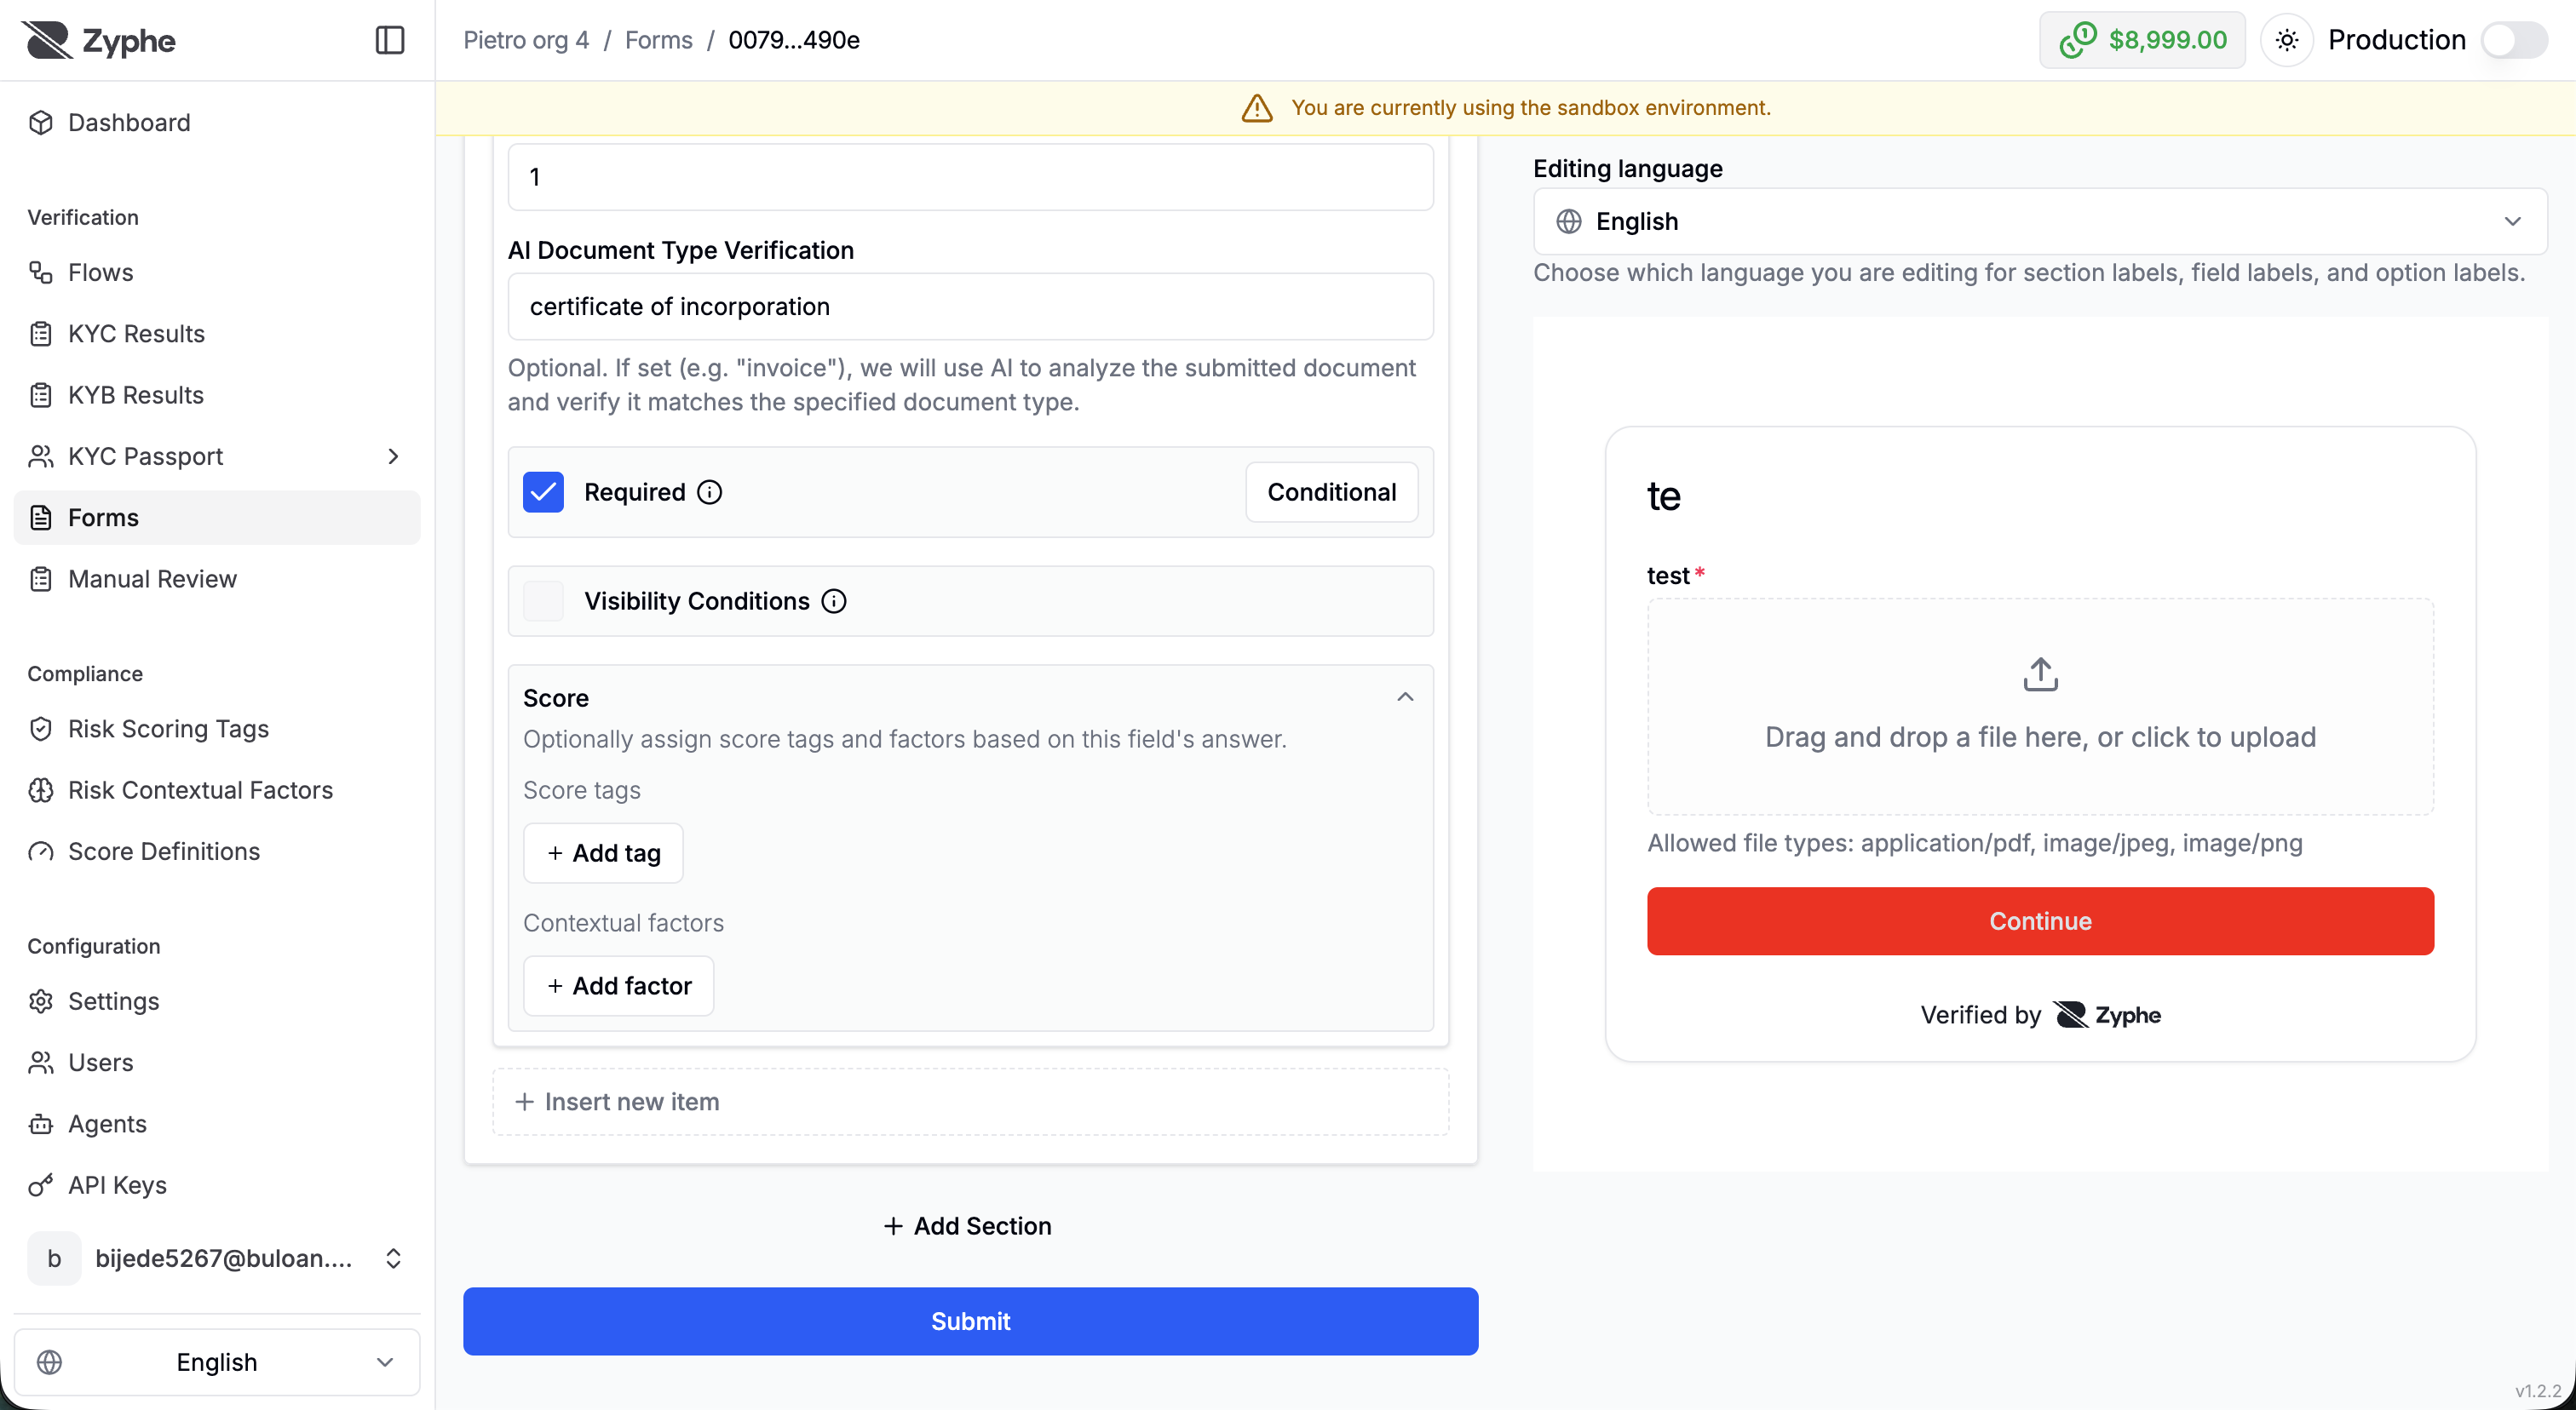This screenshot has height=1410, width=2576.
Task: Click the Add factor button
Action: (x=618, y=985)
